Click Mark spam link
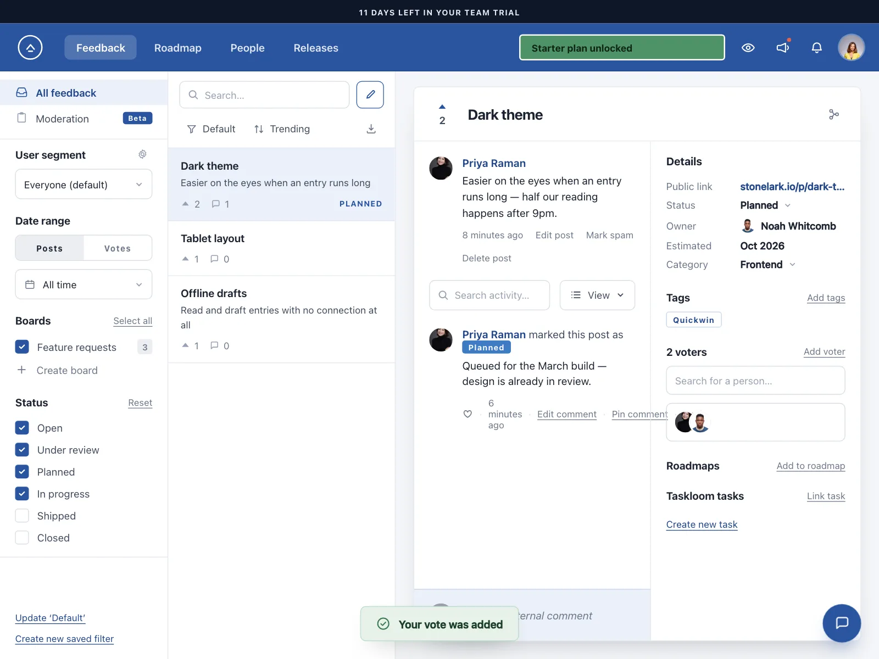The image size is (879, 659). click(x=609, y=235)
